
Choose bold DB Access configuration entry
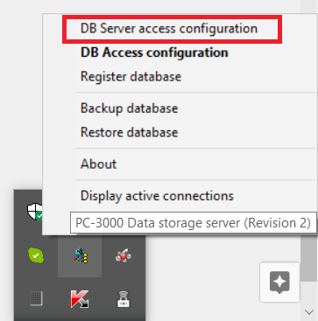[x=154, y=52]
